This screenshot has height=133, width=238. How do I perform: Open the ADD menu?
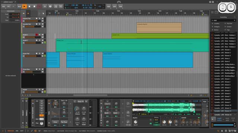[x=109, y=7]
